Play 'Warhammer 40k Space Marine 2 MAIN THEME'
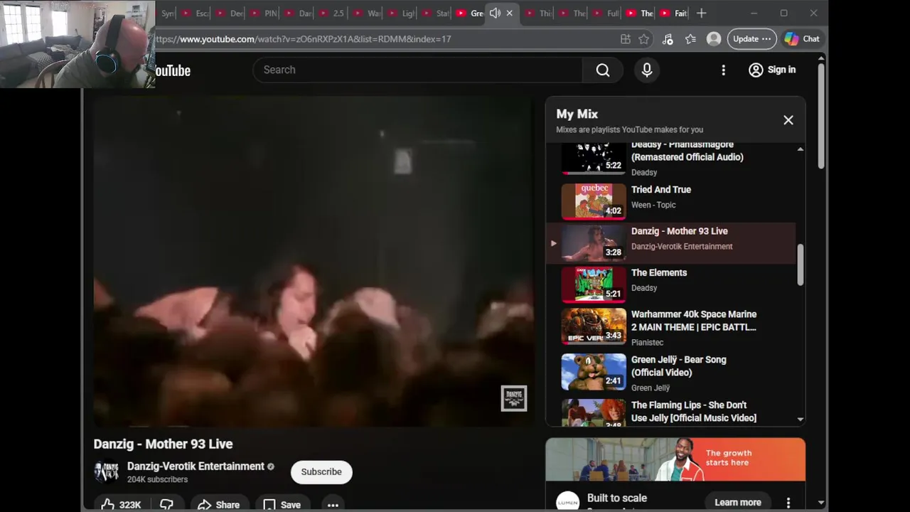The height and width of the screenshot is (512, 910). 670,326
